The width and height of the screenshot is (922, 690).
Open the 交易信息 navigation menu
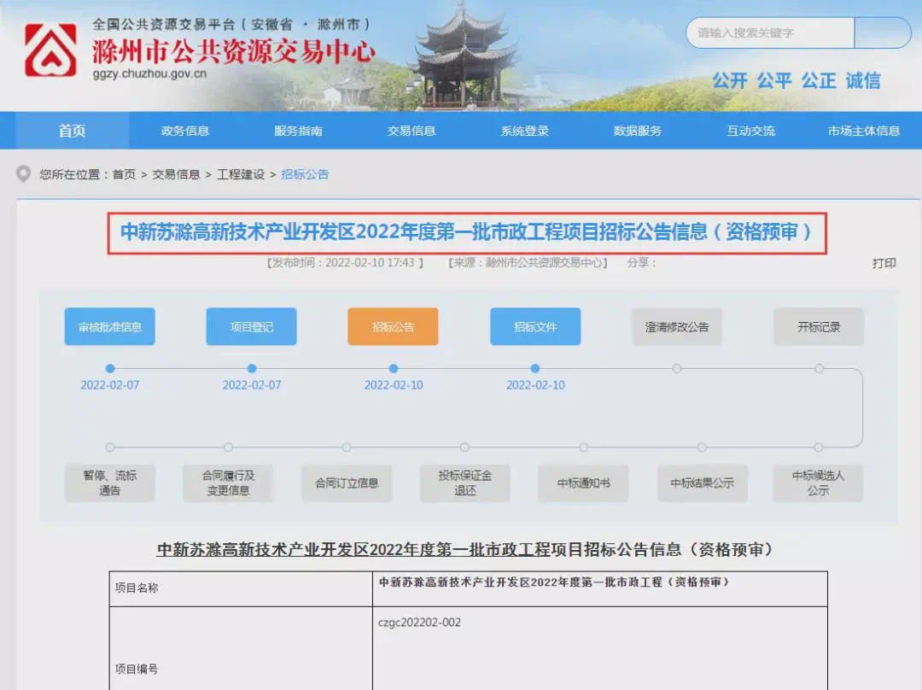[x=411, y=131]
